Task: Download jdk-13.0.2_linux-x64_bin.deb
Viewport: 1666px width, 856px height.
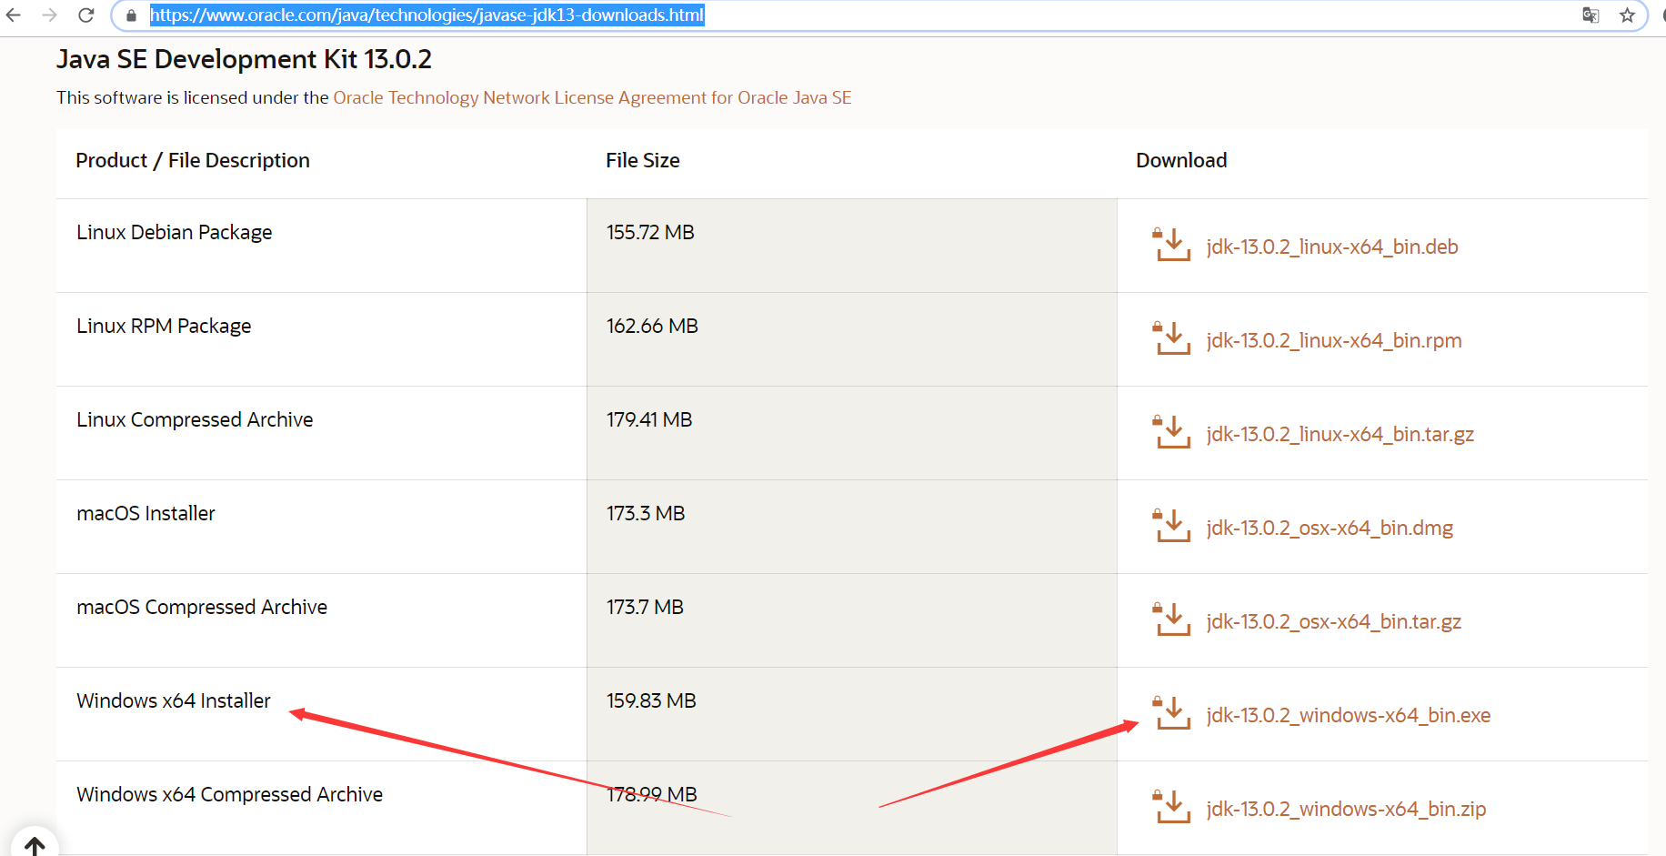Action: point(1332,247)
